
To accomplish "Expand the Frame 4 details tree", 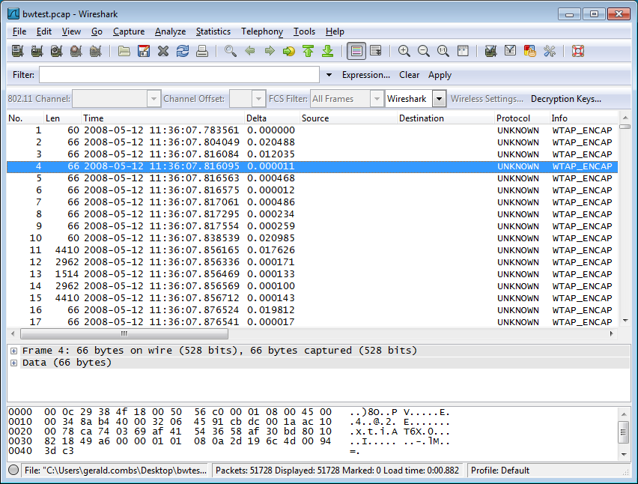I will click(13, 351).
